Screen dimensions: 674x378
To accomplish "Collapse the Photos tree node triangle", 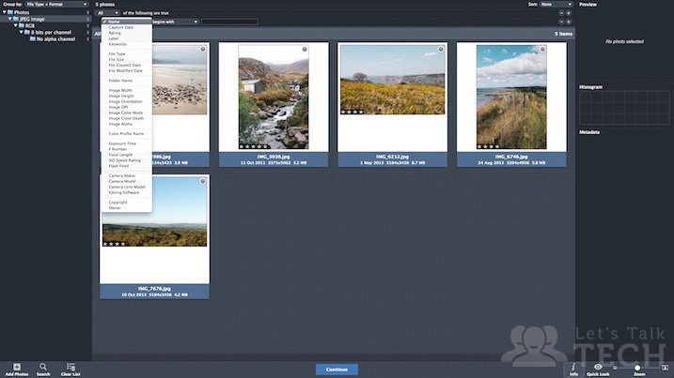I will (x=5, y=12).
